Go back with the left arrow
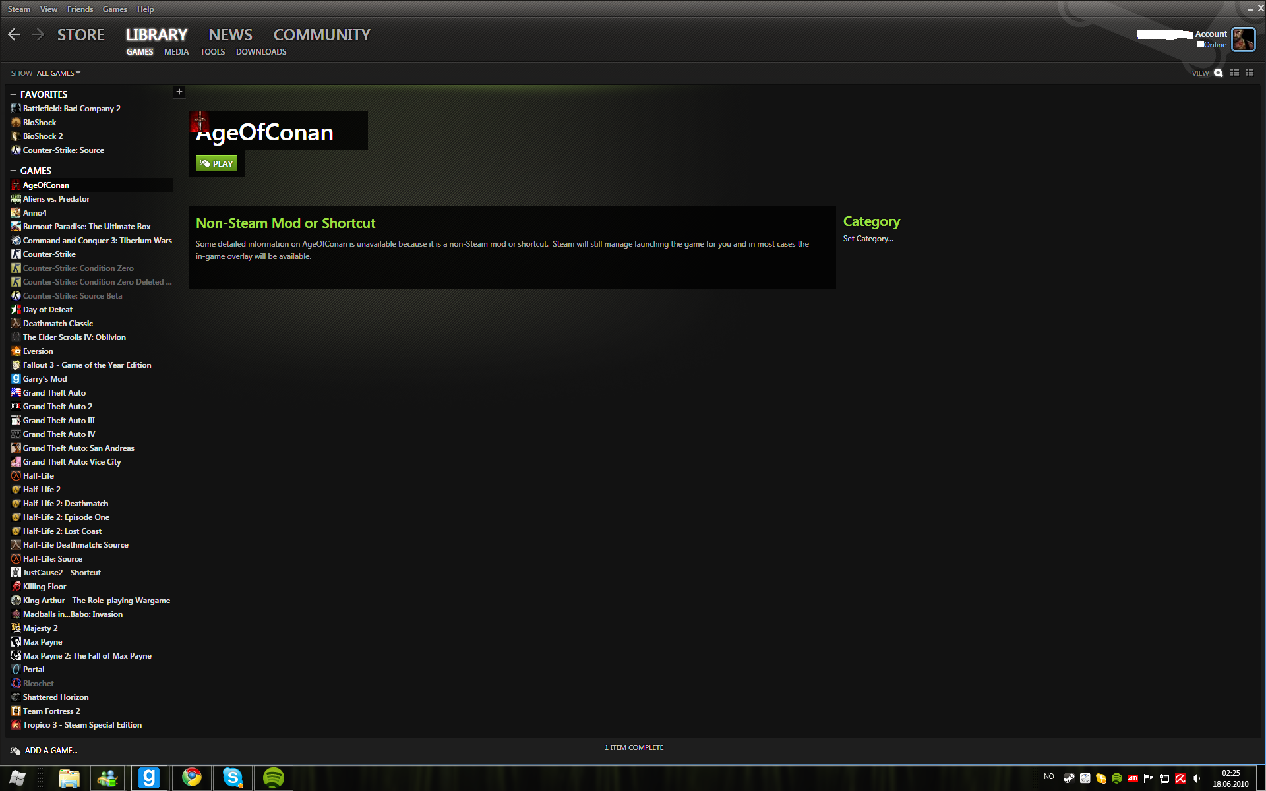This screenshot has width=1266, height=791. pyautogui.click(x=15, y=34)
